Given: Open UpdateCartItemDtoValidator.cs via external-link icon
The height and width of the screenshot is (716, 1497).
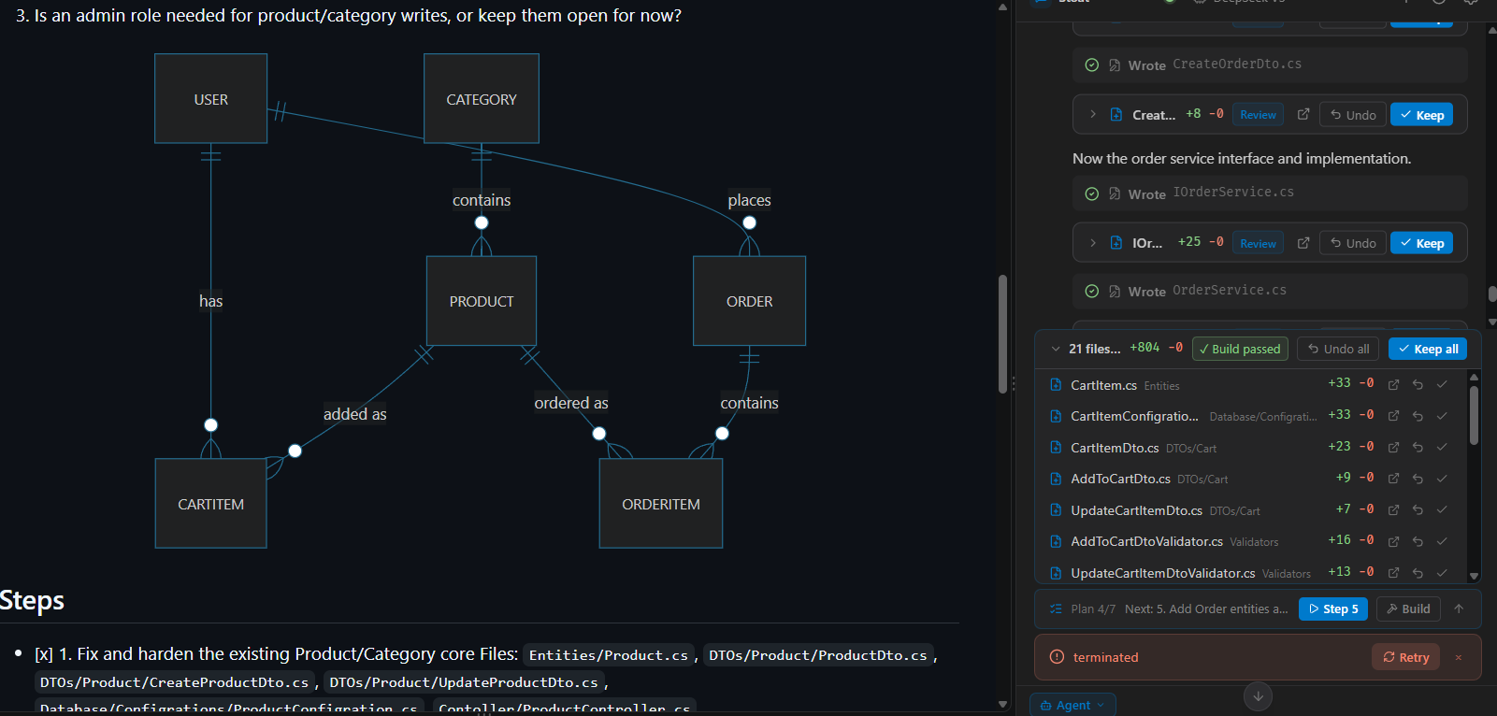Looking at the screenshot, I should click(1393, 572).
